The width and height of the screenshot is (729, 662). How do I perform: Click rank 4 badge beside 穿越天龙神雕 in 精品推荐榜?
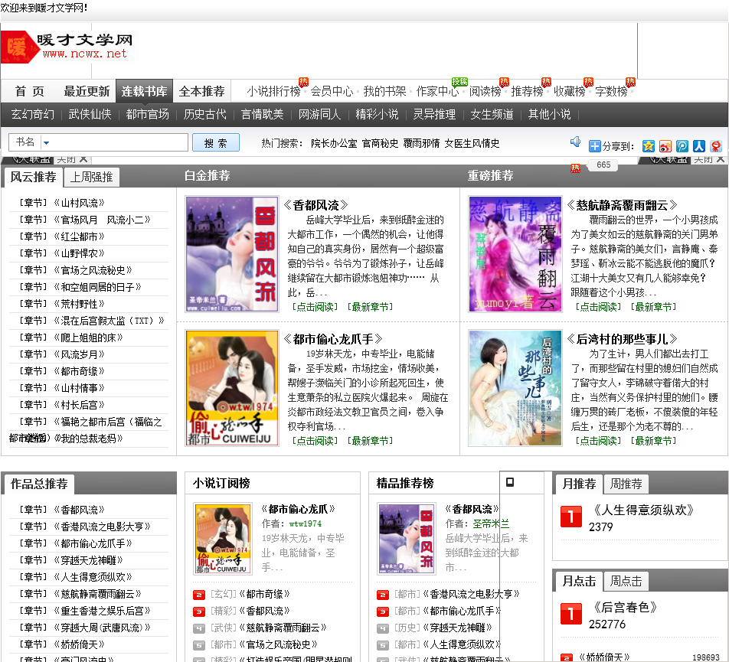tap(382, 628)
